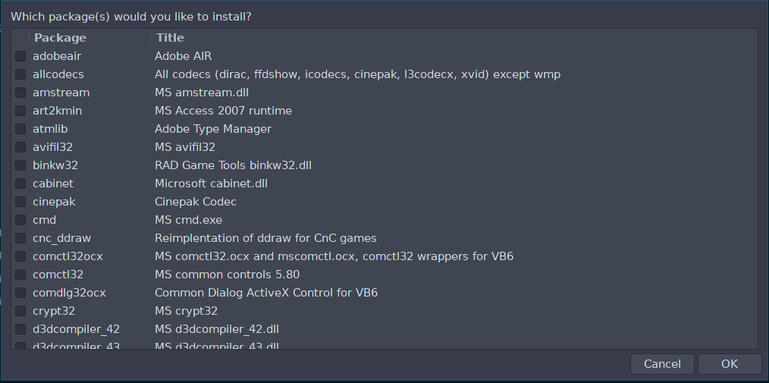The width and height of the screenshot is (769, 383).
Task: Enable the comdlg32ocx checkbox
Action: click(20, 293)
